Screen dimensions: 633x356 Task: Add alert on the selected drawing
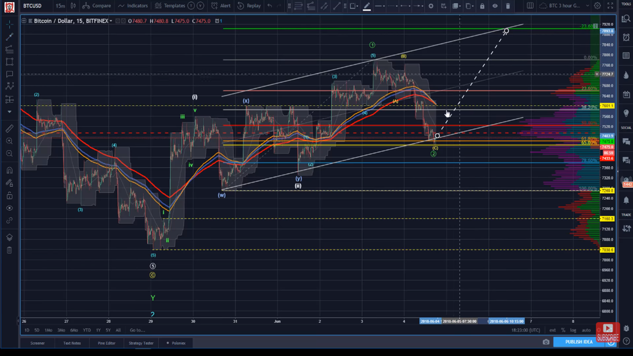coord(443,6)
